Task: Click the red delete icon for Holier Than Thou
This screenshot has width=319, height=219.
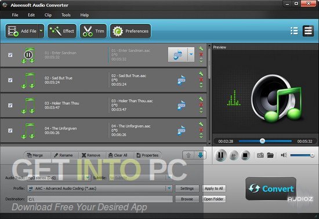Action: (201, 105)
